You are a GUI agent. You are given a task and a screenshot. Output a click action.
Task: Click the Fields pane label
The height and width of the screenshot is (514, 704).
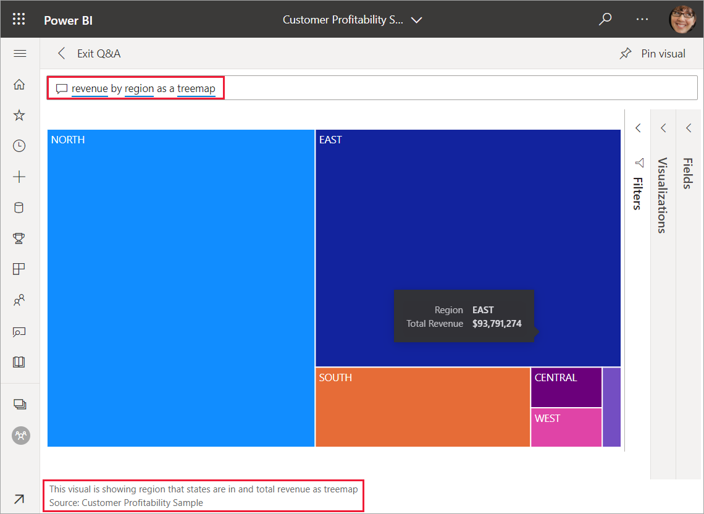click(x=688, y=173)
